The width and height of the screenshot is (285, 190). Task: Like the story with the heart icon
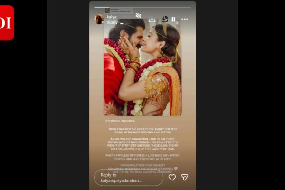click(x=172, y=177)
